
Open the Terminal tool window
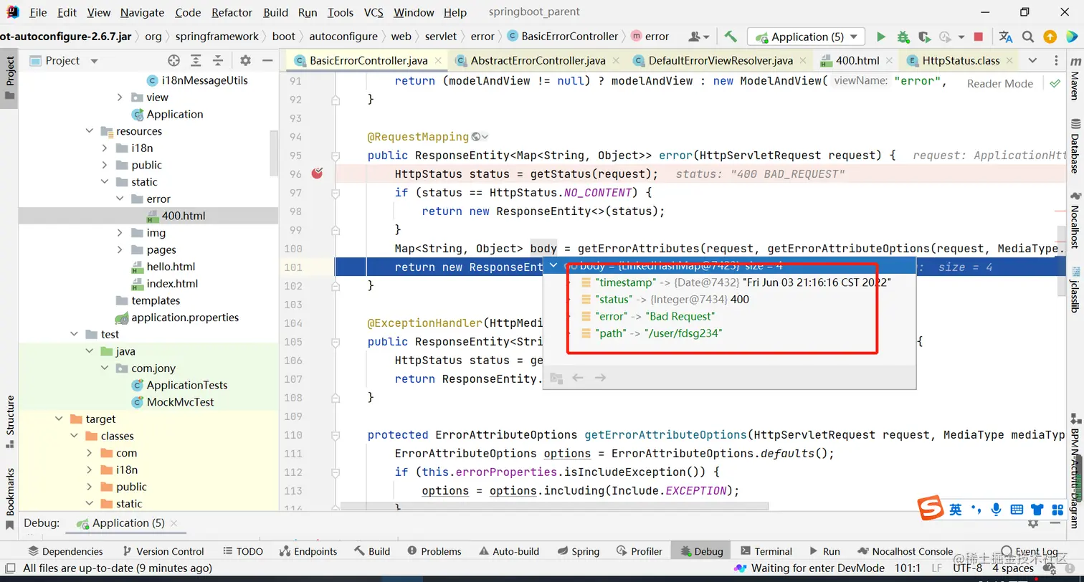(766, 551)
